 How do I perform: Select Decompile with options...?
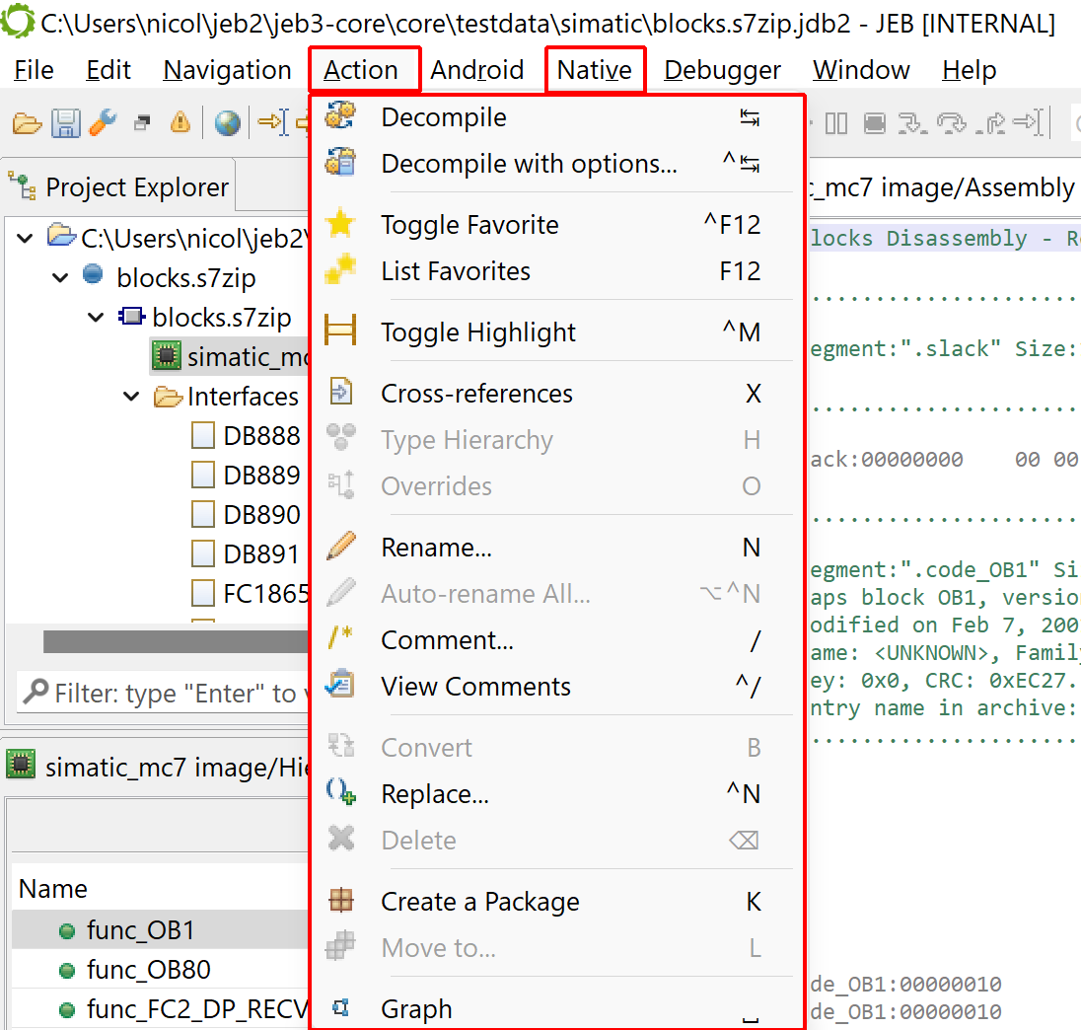point(557,164)
